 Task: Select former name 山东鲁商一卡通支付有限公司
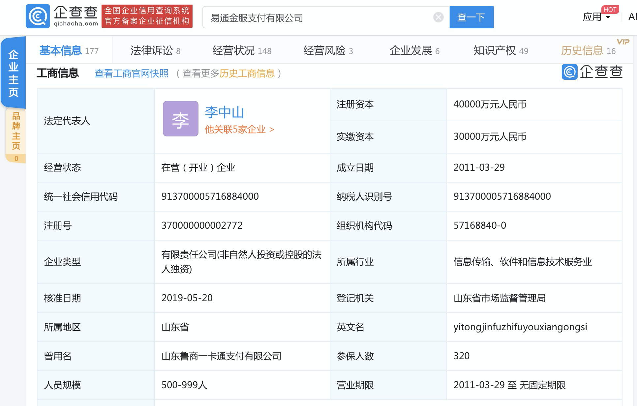coord(221,356)
